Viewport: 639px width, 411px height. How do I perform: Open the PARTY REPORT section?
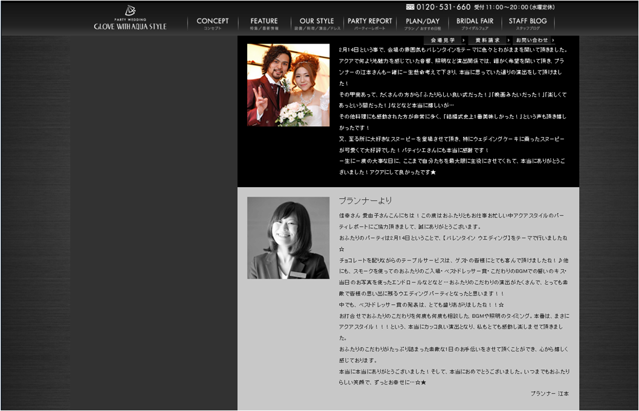pyautogui.click(x=370, y=24)
